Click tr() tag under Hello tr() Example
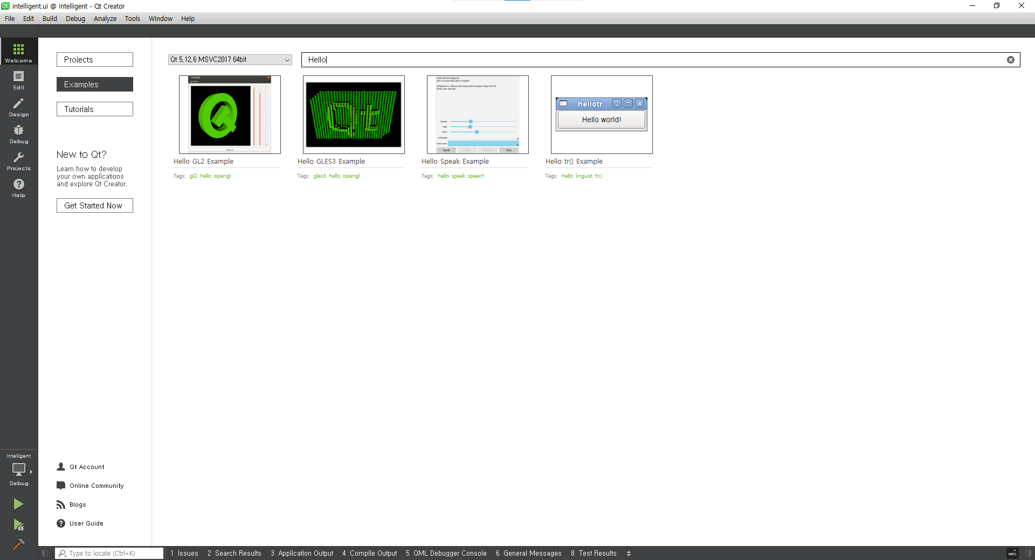The image size is (1035, 560). pos(598,176)
